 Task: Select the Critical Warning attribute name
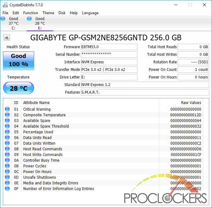coord(37,109)
